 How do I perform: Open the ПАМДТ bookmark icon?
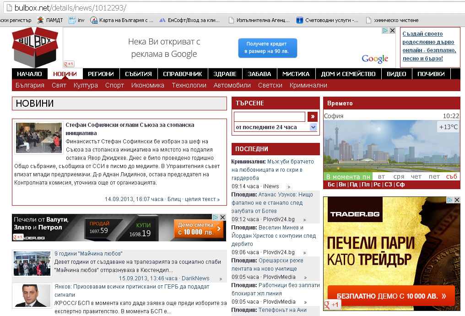click(40, 20)
